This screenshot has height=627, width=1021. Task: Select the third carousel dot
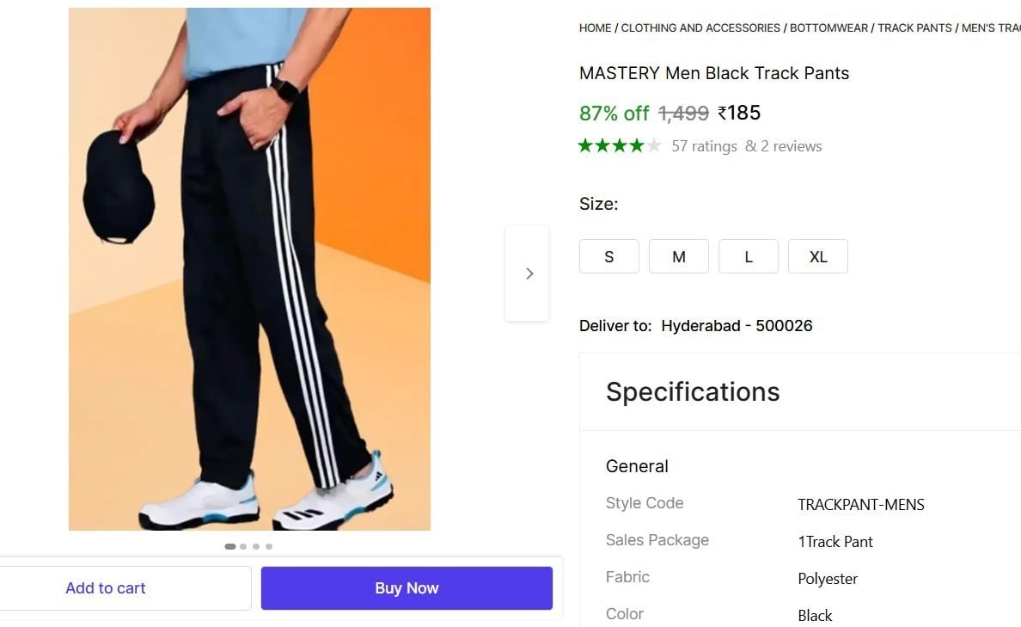255,546
